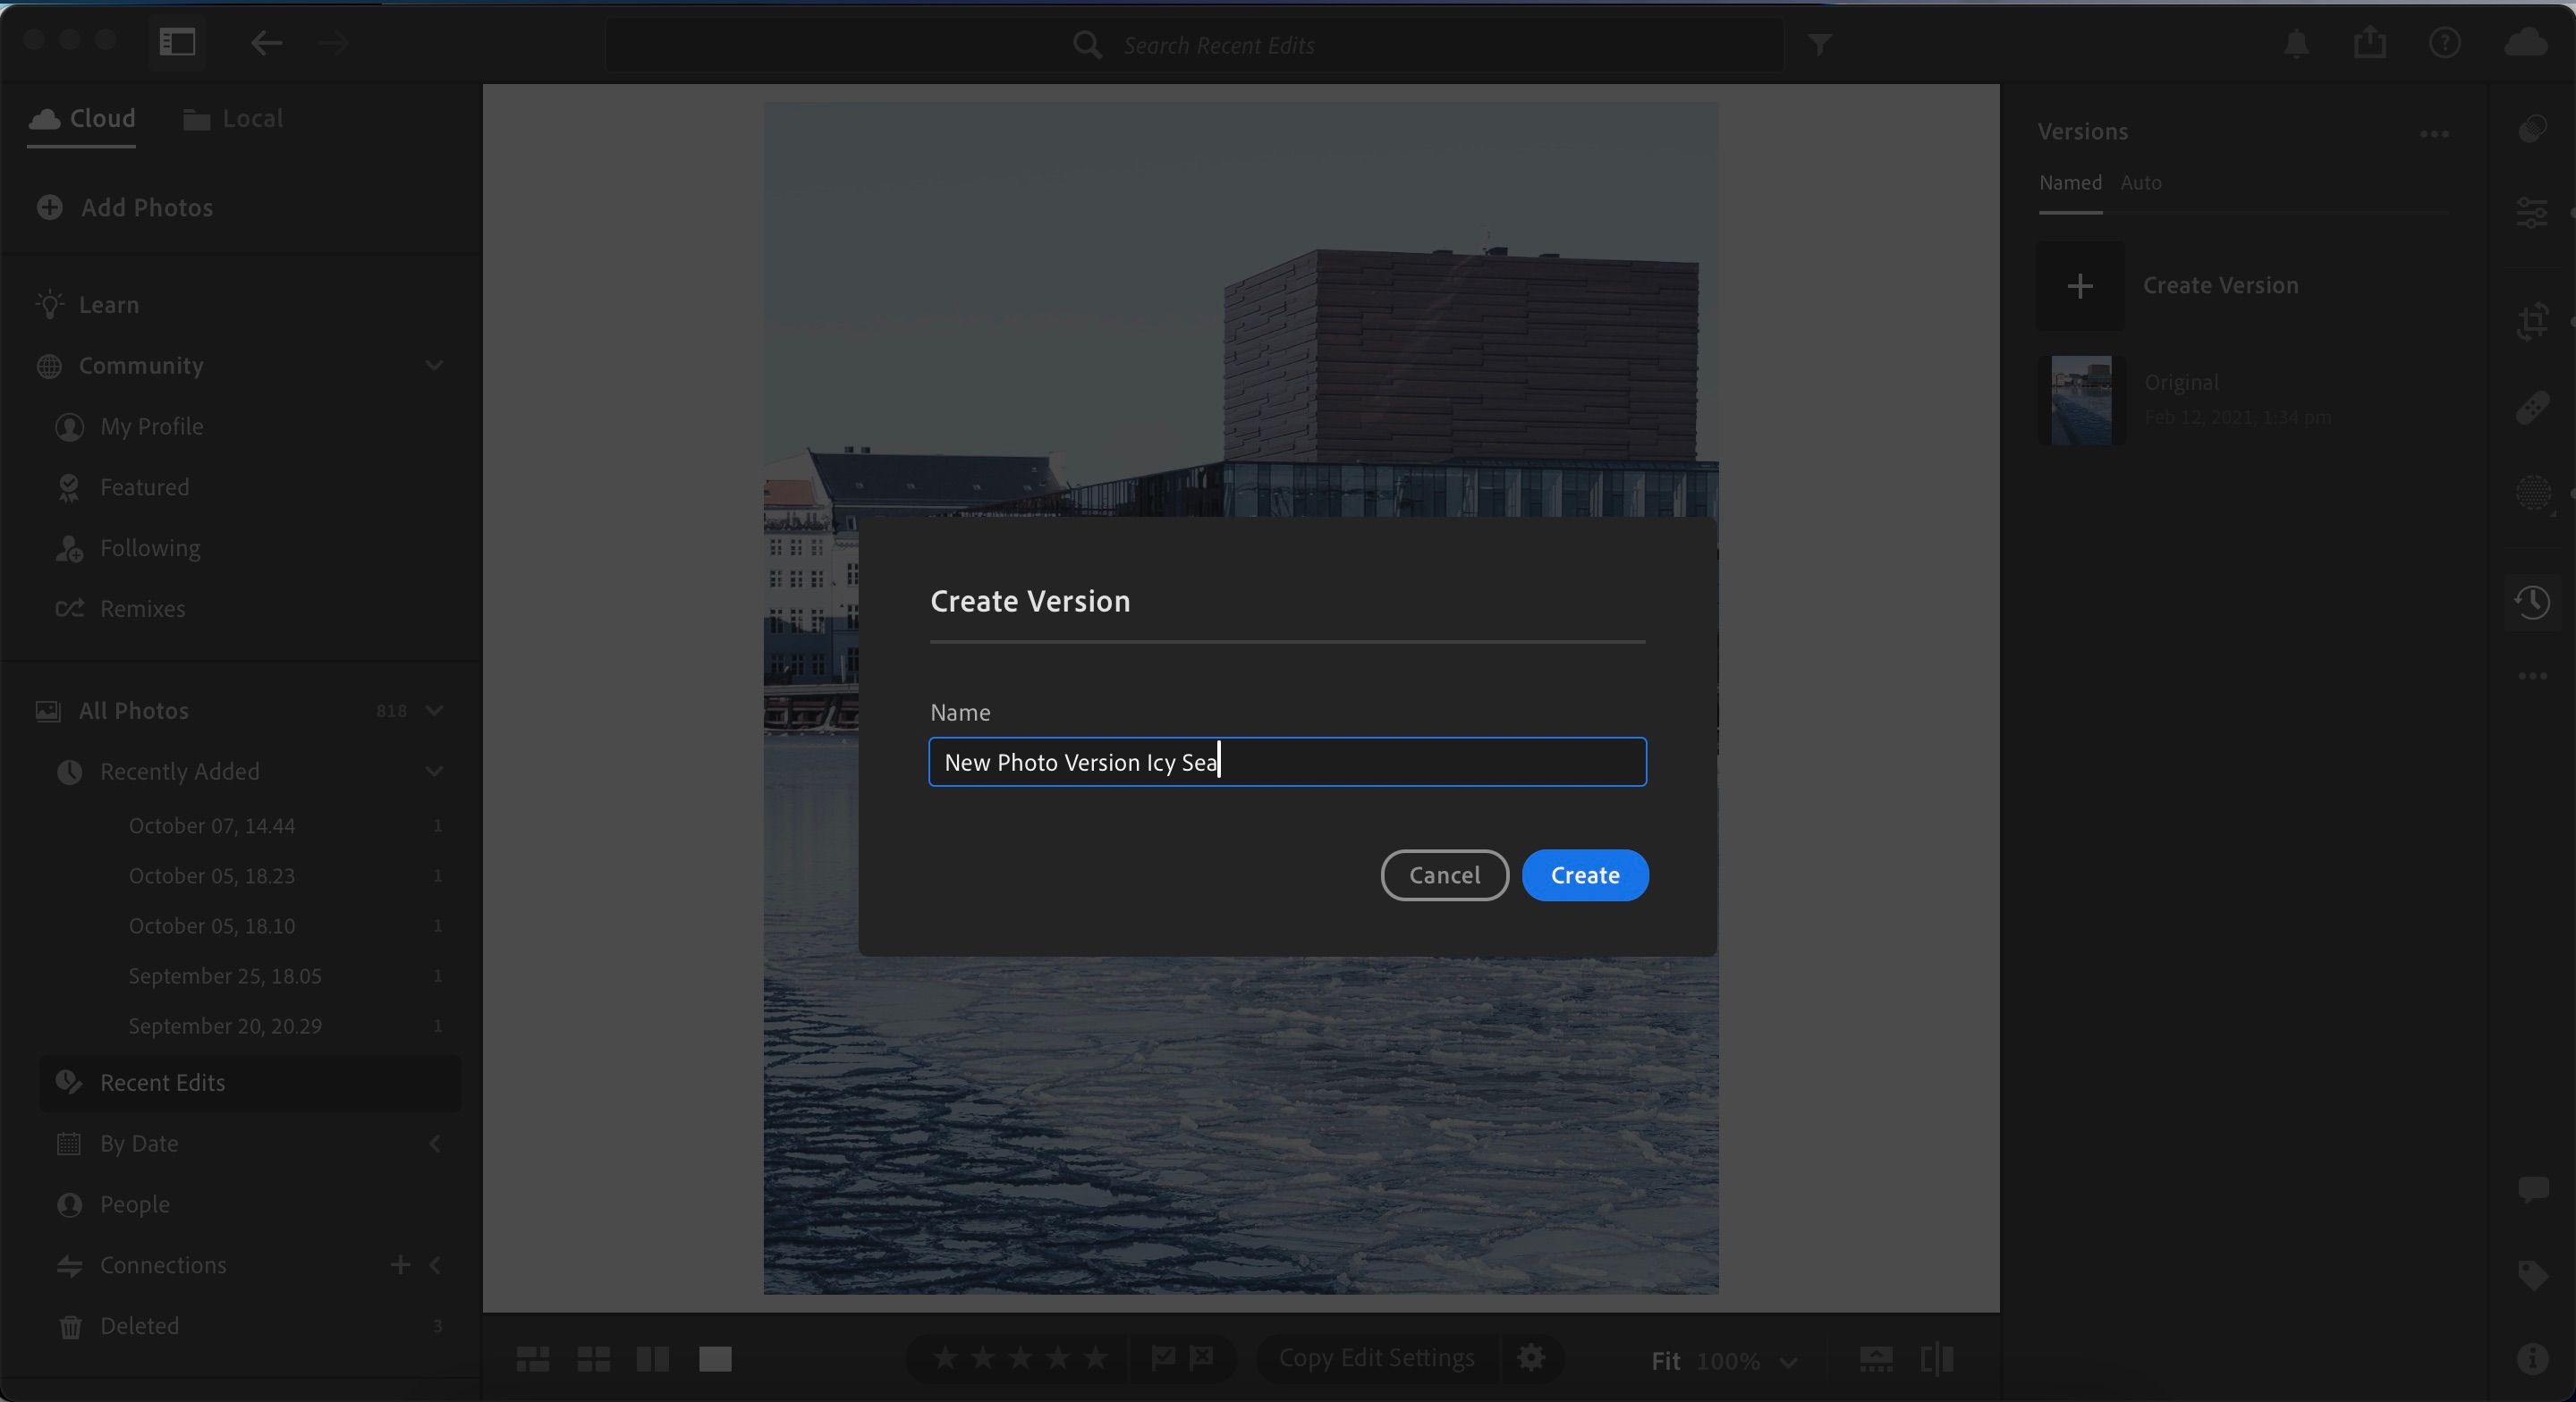The image size is (2576, 1402).
Task: Open the share photo options
Action: (x=2370, y=42)
